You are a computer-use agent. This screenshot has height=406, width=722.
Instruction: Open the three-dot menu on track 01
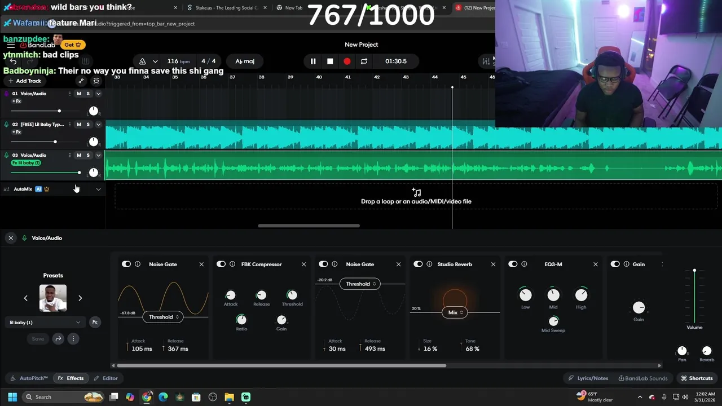tap(70, 94)
